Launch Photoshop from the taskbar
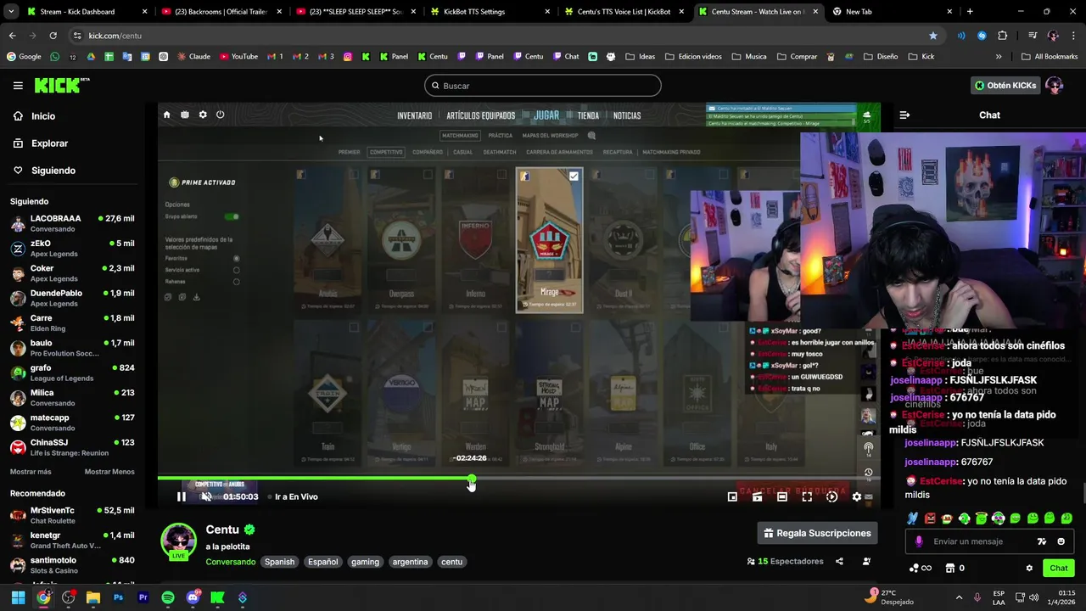This screenshot has width=1086, height=611. pos(118,597)
